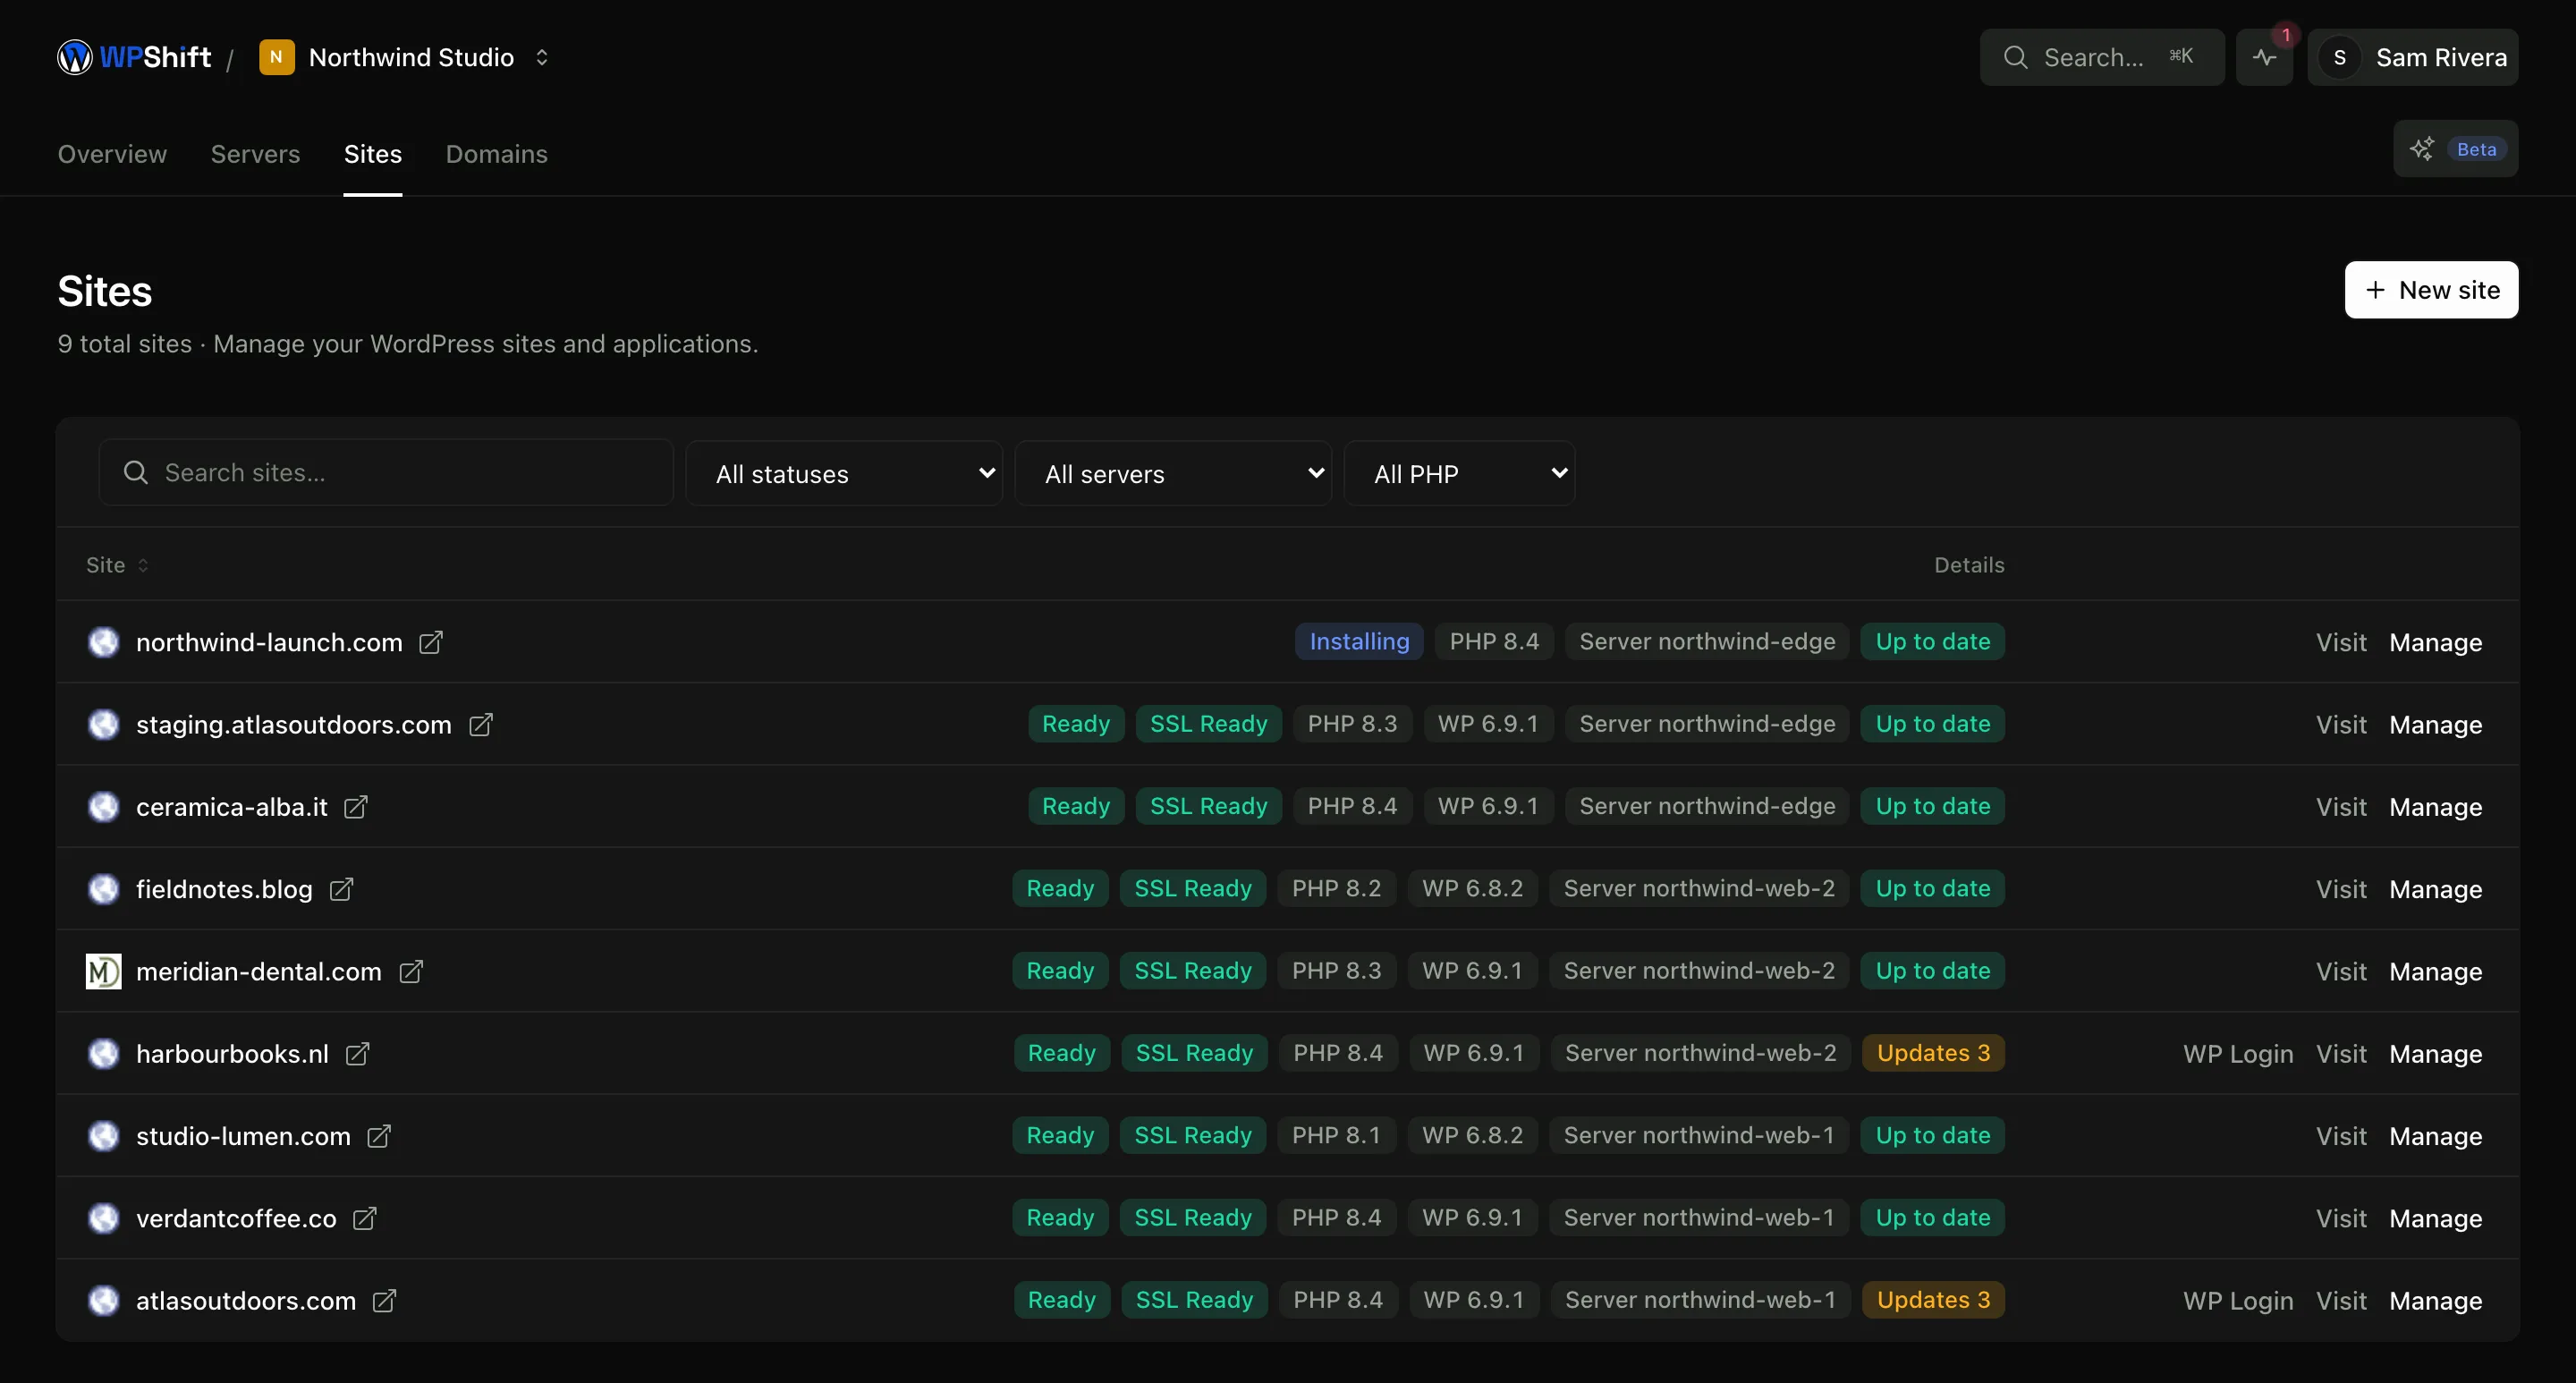This screenshot has height=1383, width=2576.
Task: Click the harbourbooks.nl globe favicon
Action: (103, 1054)
